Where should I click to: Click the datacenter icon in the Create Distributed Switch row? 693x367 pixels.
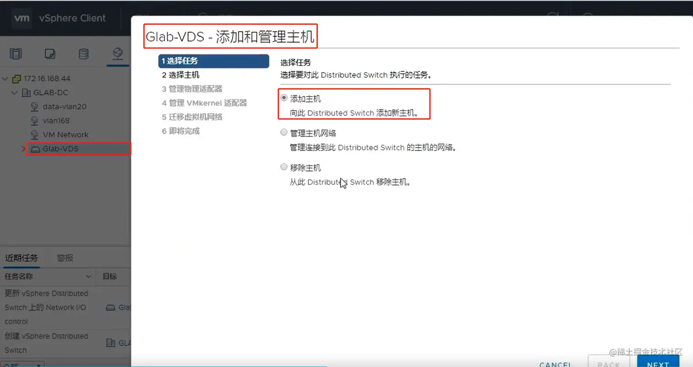coord(110,343)
